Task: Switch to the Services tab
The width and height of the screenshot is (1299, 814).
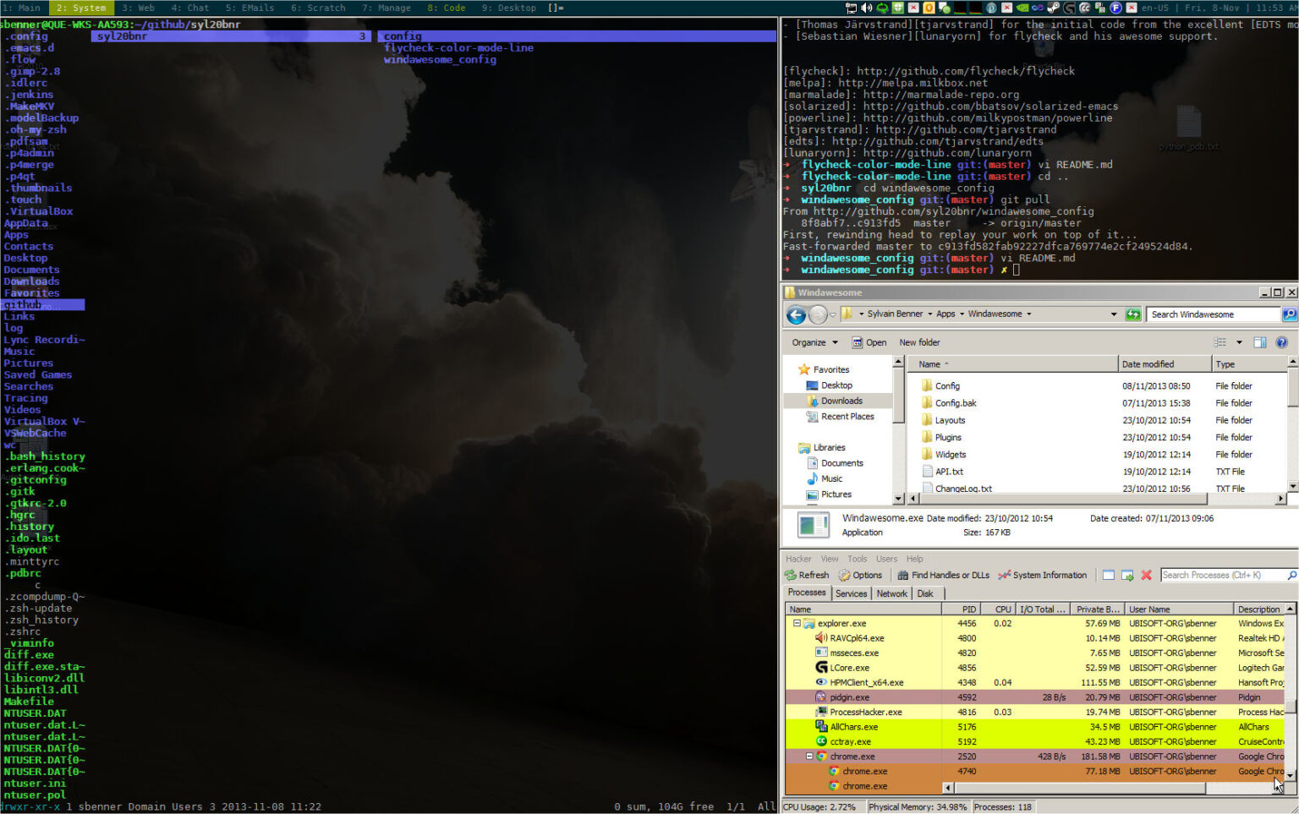Action: point(851,593)
